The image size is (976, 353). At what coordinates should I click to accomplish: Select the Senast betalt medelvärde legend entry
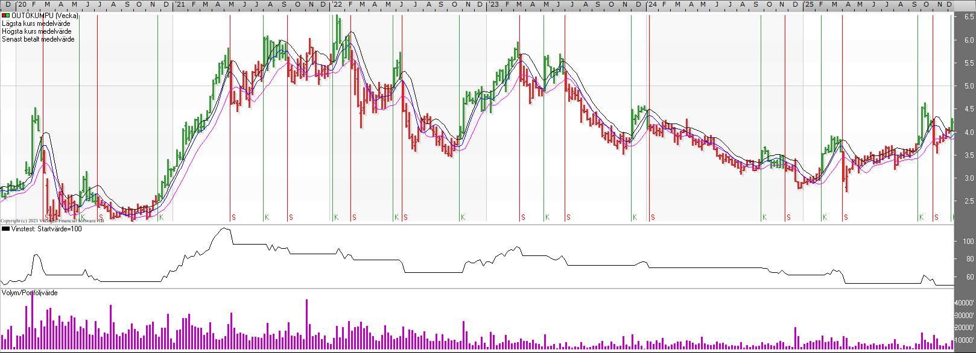click(38, 39)
